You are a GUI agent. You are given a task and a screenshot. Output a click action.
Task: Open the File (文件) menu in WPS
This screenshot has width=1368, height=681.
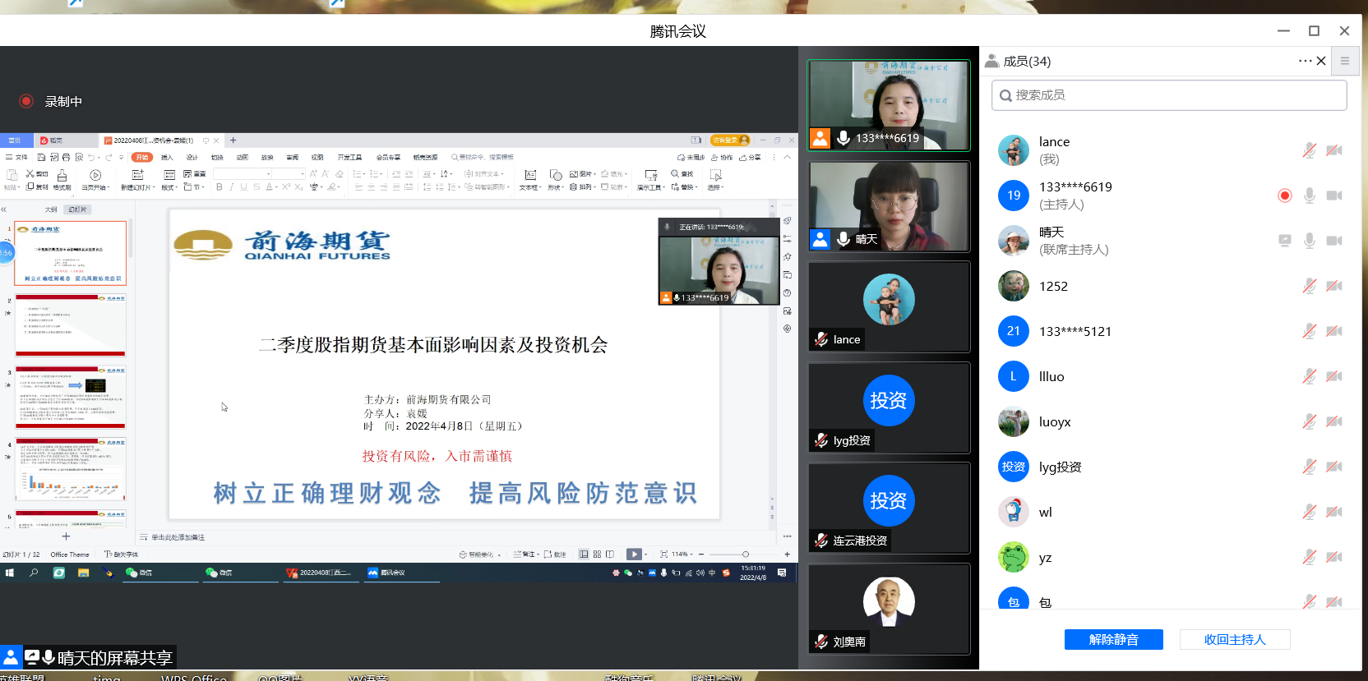point(16,157)
